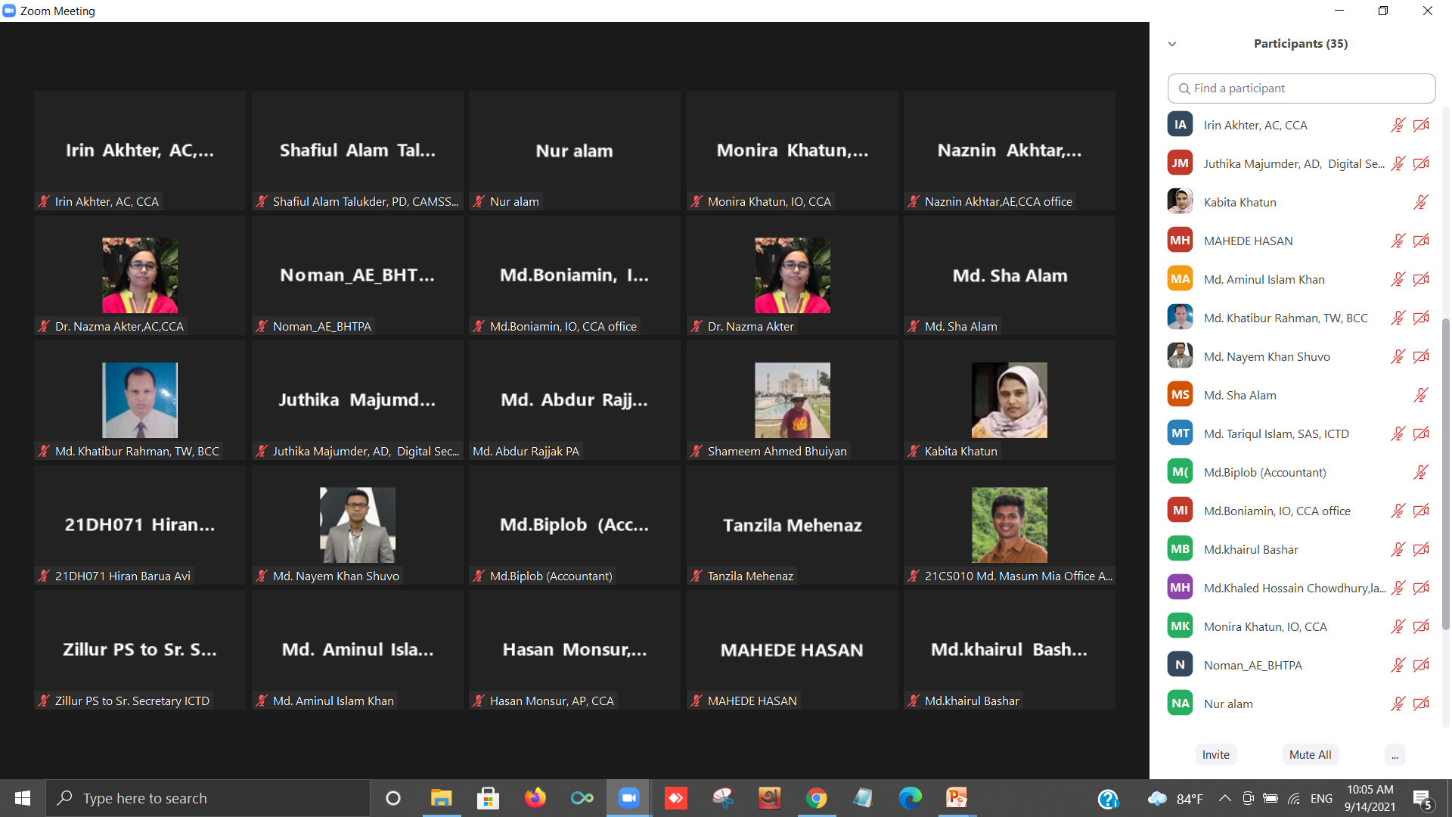The width and height of the screenshot is (1452, 817).
Task: Show hidden system tray icons
Action: click(x=1224, y=799)
